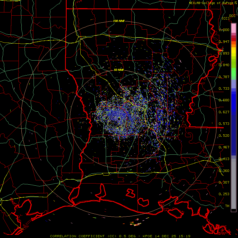Screen dimensions: 238x238
Task: Click the 0.520 value on the color scale
Action: [x=224, y=136]
